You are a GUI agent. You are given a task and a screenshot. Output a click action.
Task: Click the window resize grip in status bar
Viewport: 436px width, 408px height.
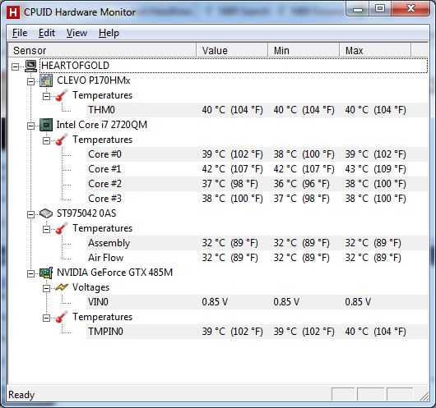click(x=424, y=397)
